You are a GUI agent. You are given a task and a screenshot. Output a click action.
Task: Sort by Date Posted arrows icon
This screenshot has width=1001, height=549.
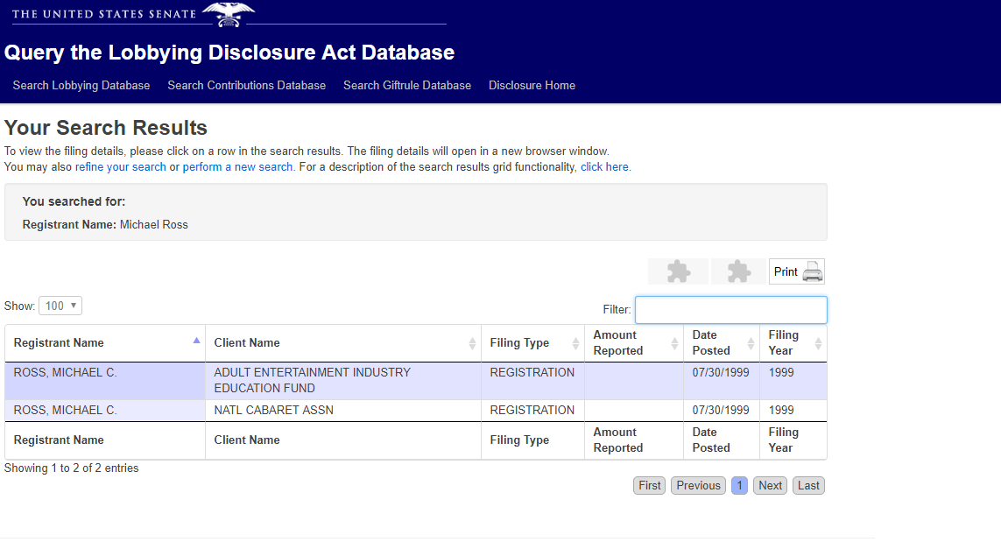pyautogui.click(x=751, y=343)
